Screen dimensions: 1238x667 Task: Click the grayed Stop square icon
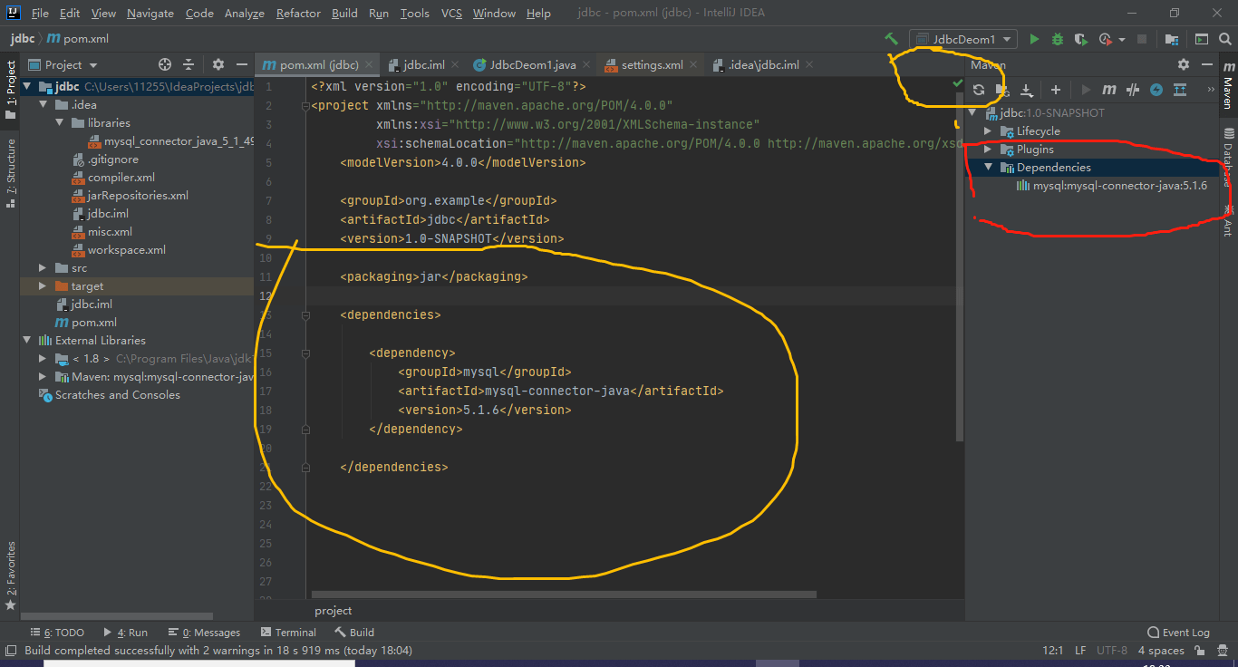pyautogui.click(x=1142, y=39)
